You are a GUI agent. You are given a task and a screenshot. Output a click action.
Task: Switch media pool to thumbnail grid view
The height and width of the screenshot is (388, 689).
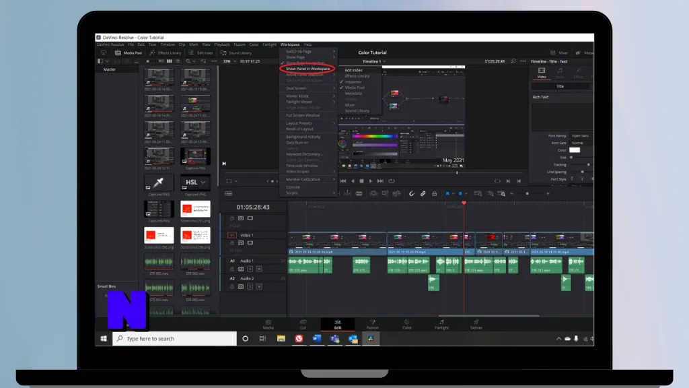click(x=169, y=61)
